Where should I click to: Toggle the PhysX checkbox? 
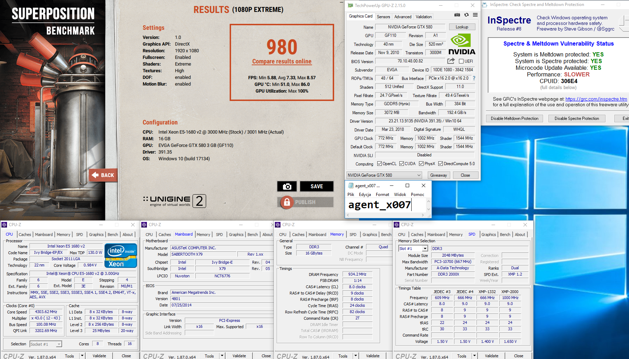coord(421,164)
